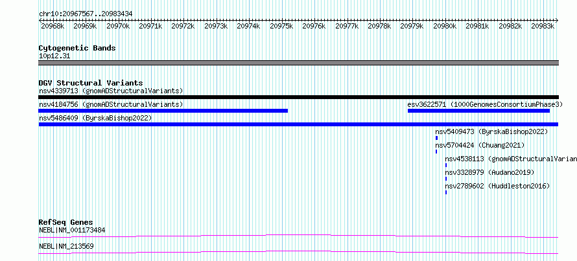Click the 20969k ruler tick label
Viewport: 577px width, 261px height.
85,26
